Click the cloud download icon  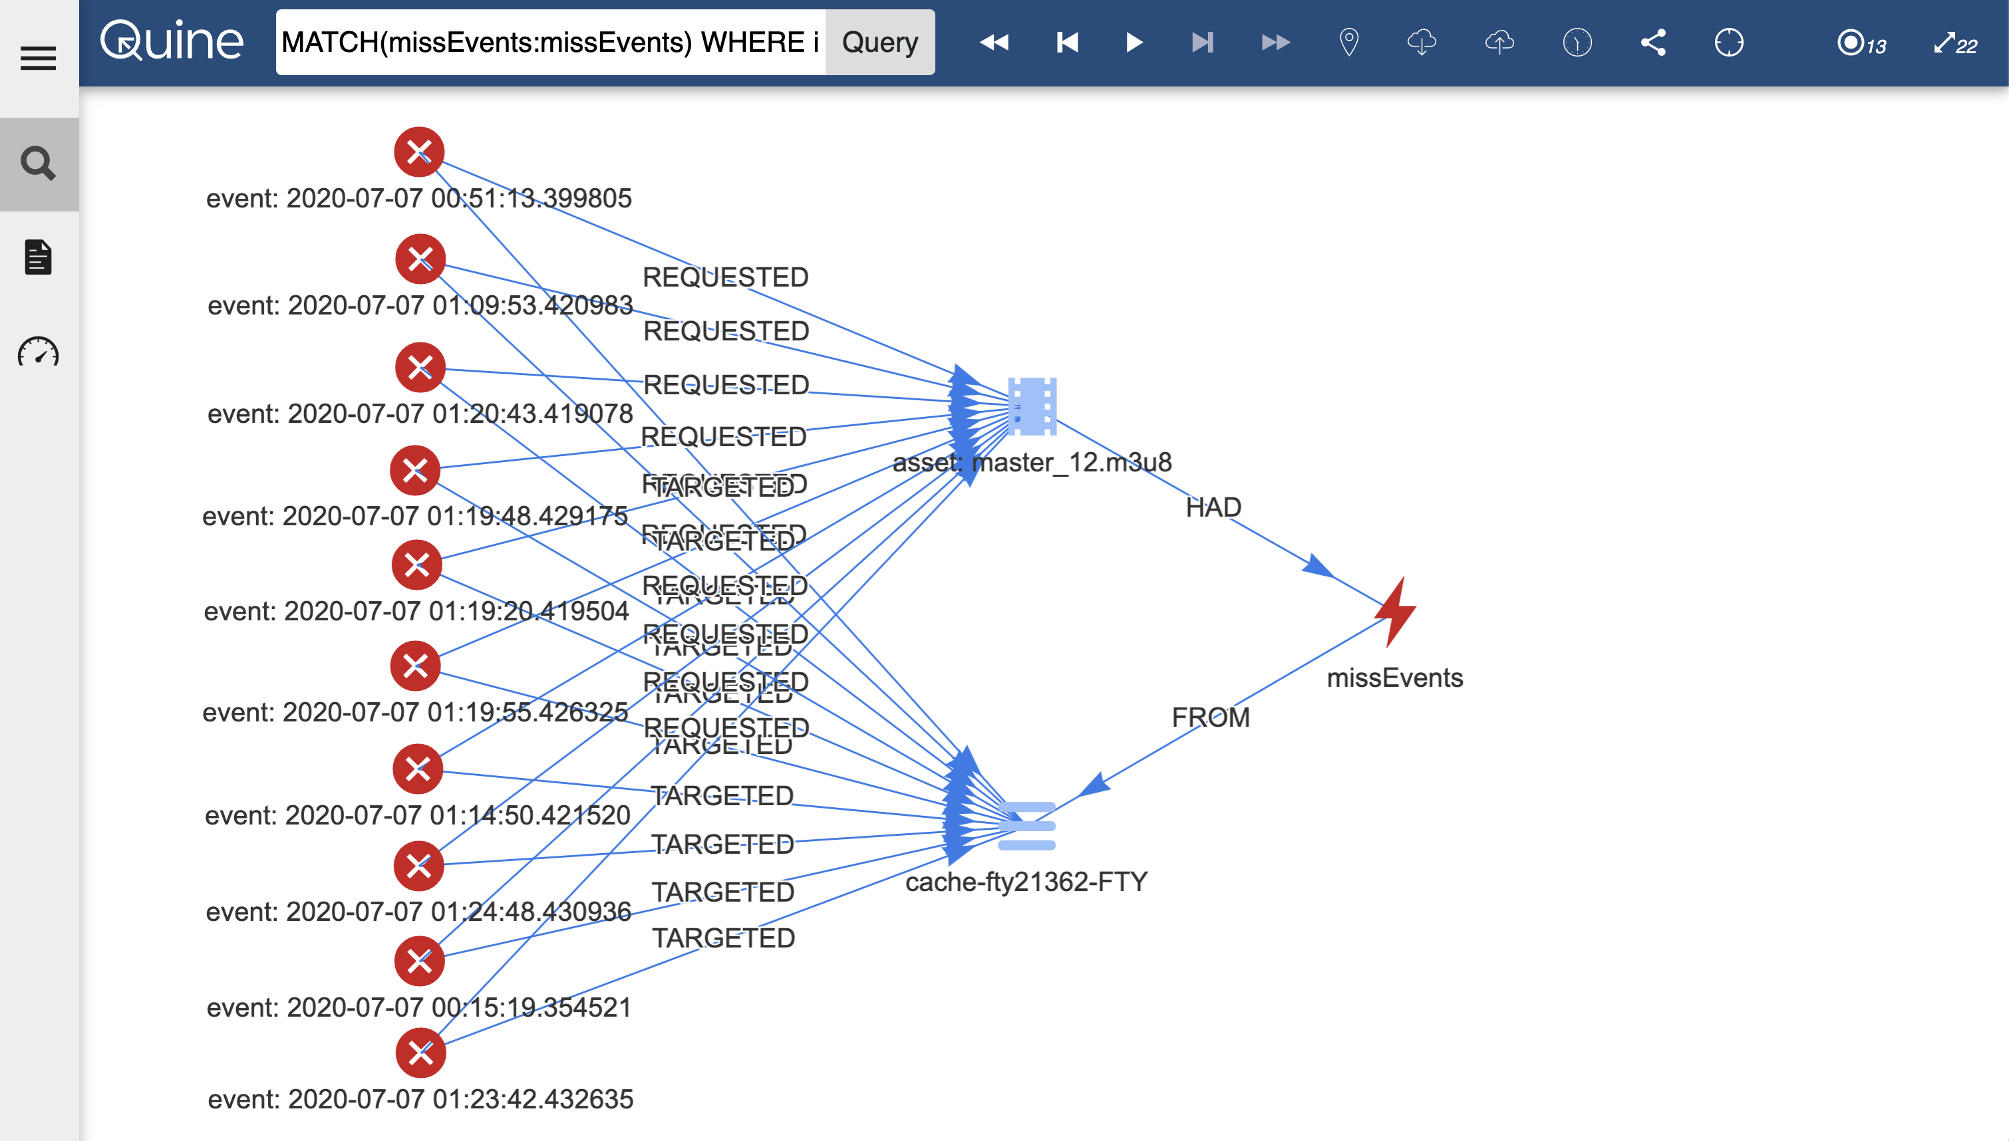click(1421, 43)
